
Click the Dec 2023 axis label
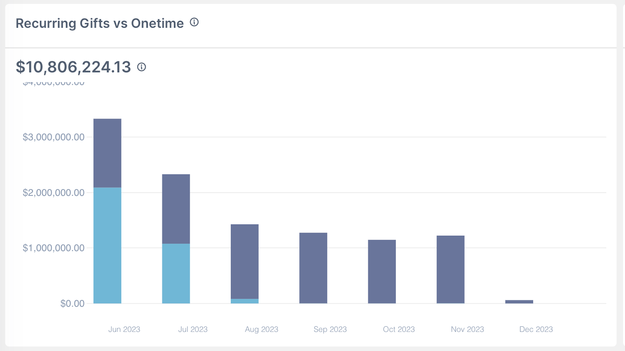click(x=536, y=329)
